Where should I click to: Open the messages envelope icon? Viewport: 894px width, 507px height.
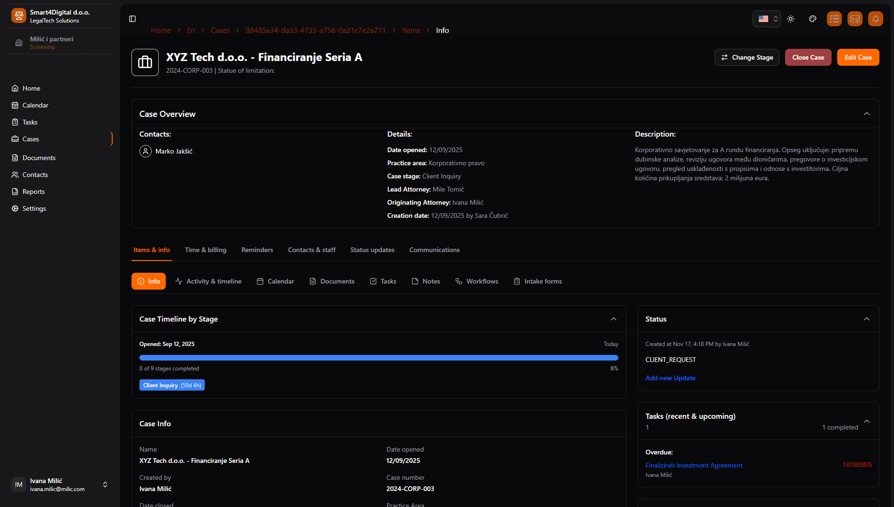click(855, 19)
